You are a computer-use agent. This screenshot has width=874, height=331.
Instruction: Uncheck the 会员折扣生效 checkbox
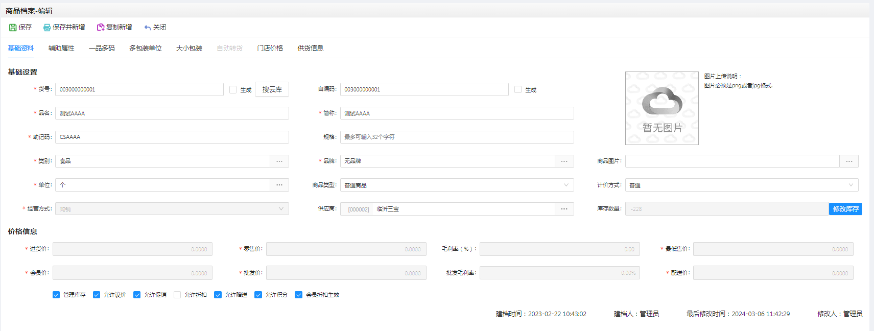pos(299,295)
